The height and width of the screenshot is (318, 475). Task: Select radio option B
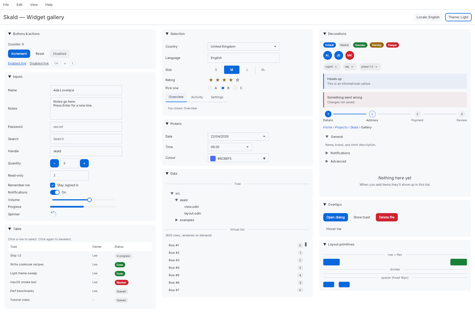click(223, 88)
